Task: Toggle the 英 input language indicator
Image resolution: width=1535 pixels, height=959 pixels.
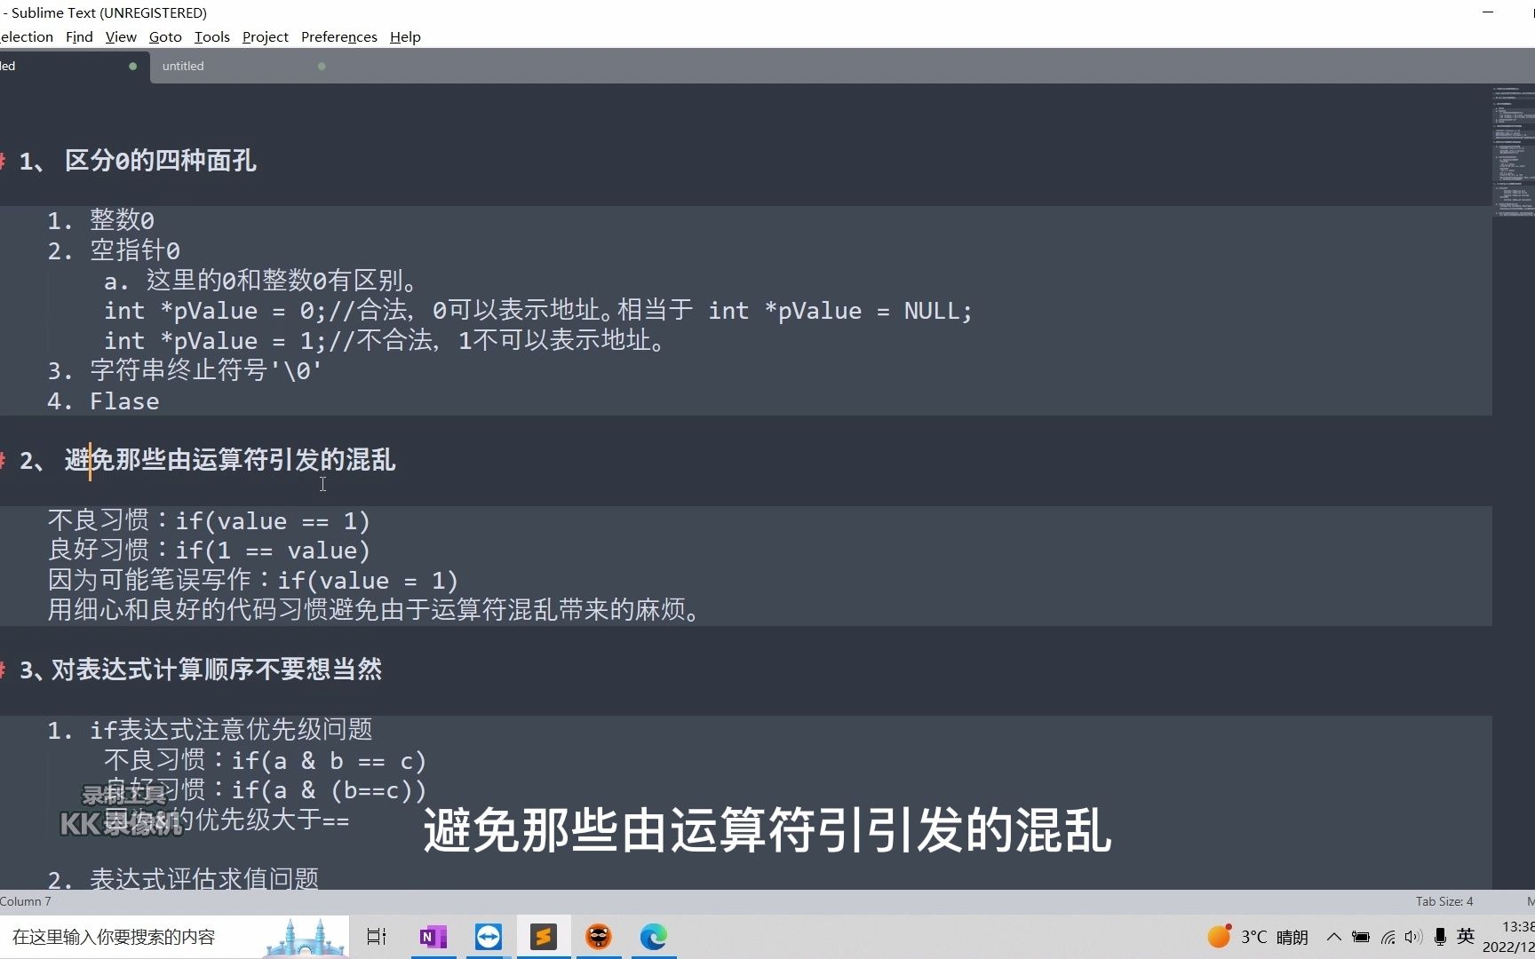Action: click(x=1466, y=936)
